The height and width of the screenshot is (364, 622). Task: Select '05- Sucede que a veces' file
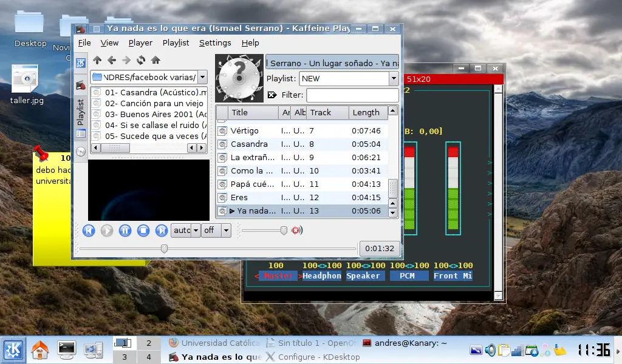coord(149,136)
